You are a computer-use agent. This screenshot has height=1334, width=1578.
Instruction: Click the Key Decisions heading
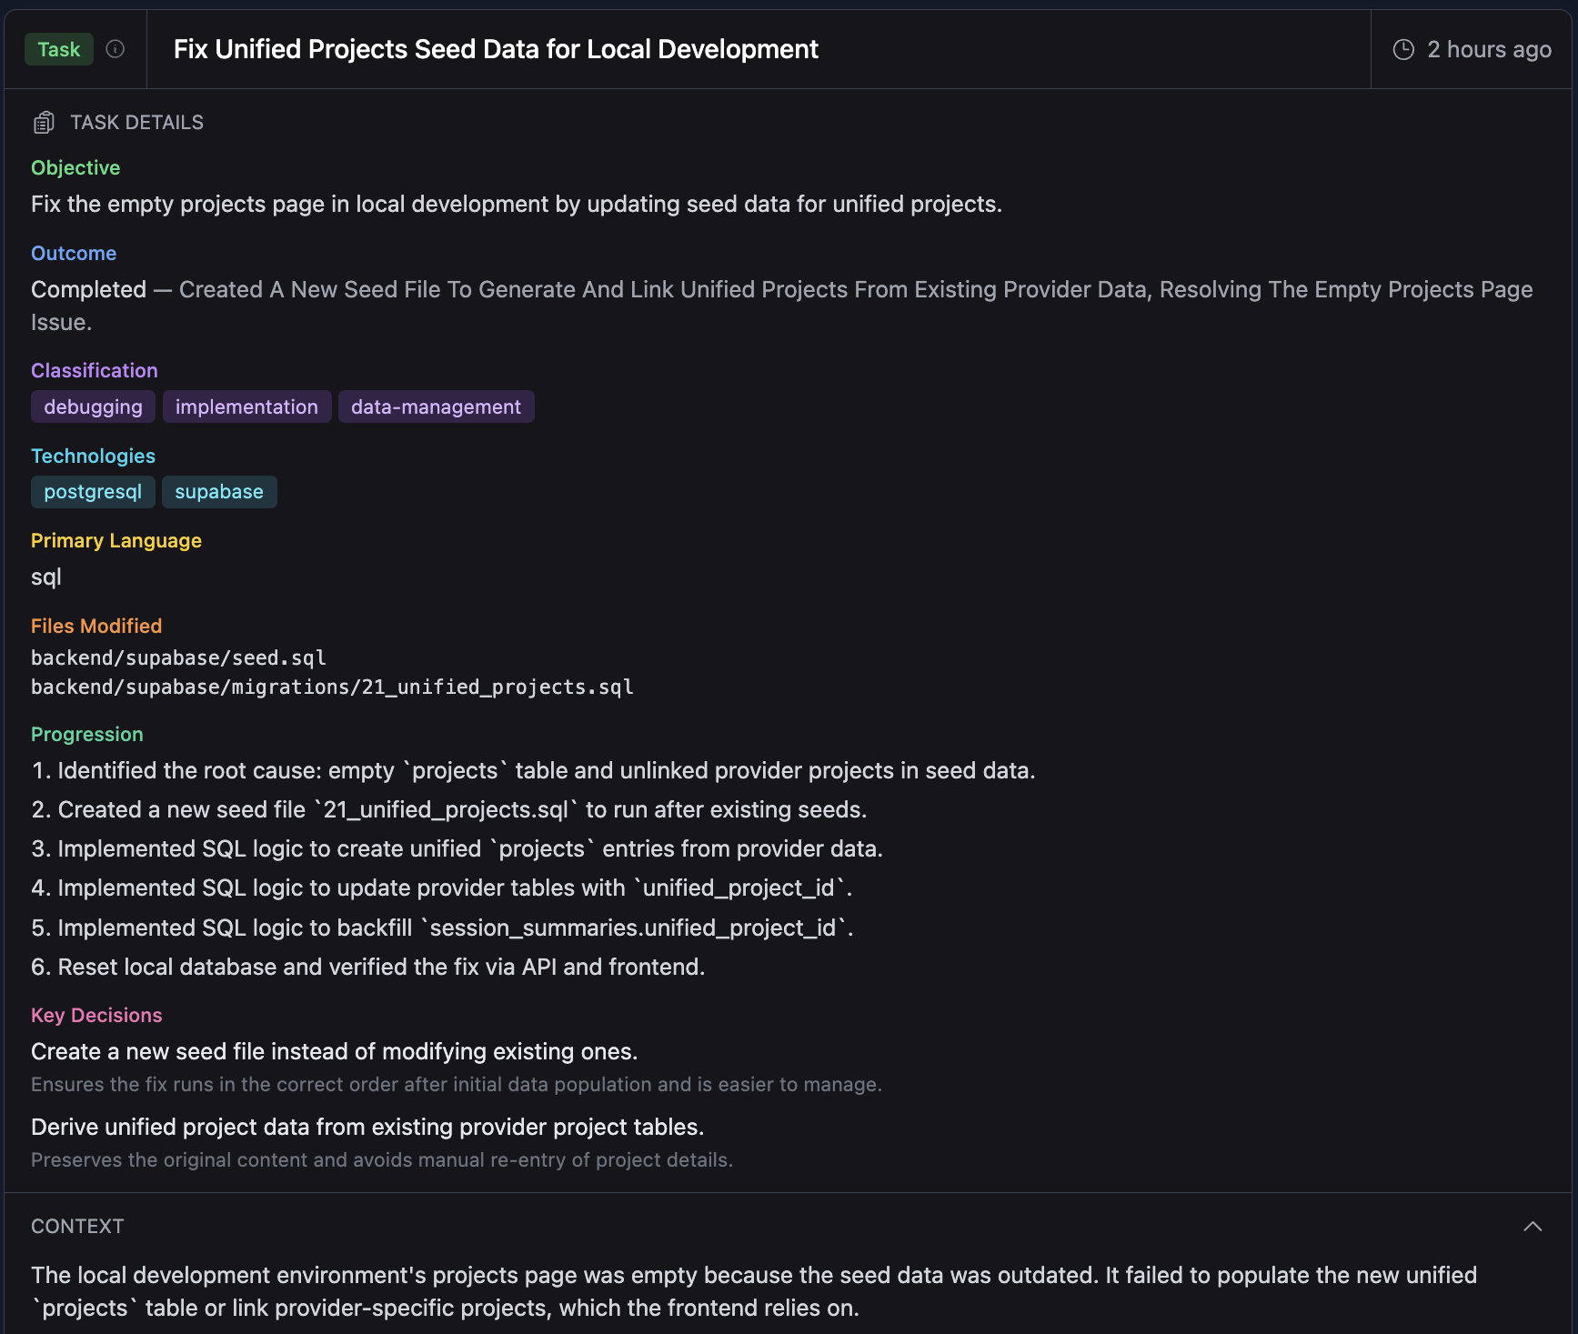[x=96, y=1015]
